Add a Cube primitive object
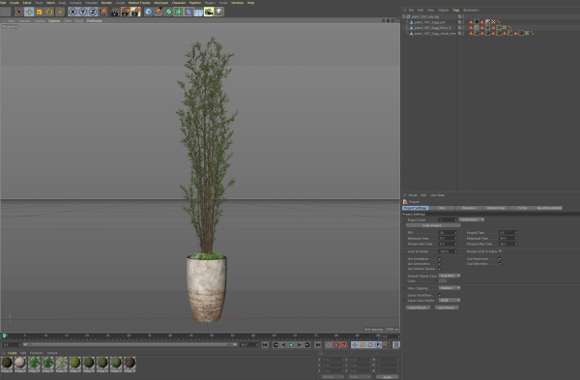The image size is (580, 380). [x=148, y=12]
